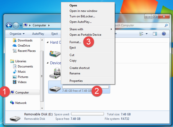Select the Windows local disk drive icon
173x127 pixels.
point(55,54)
